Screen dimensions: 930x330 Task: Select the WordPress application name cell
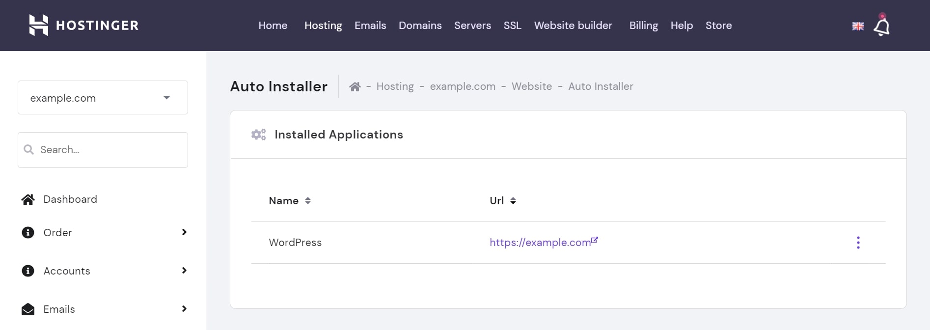[x=295, y=243]
